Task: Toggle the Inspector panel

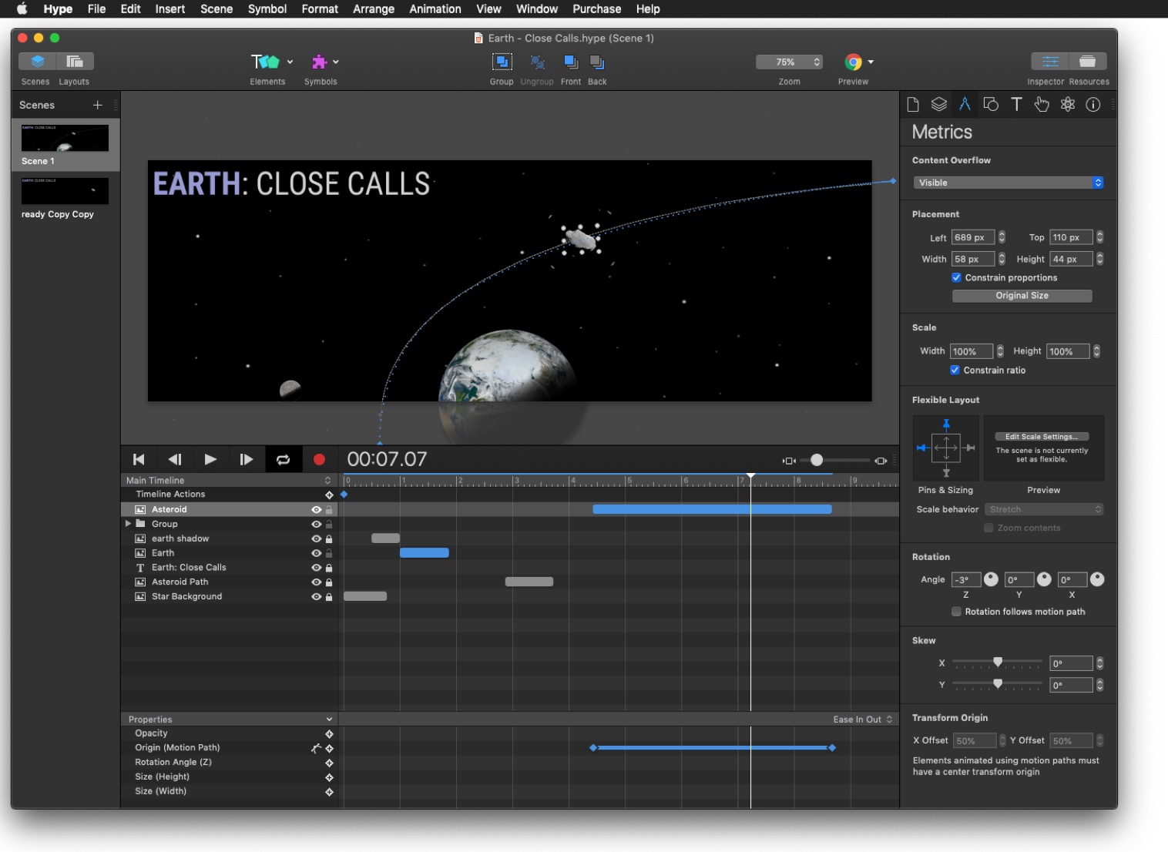Action: point(1050,62)
